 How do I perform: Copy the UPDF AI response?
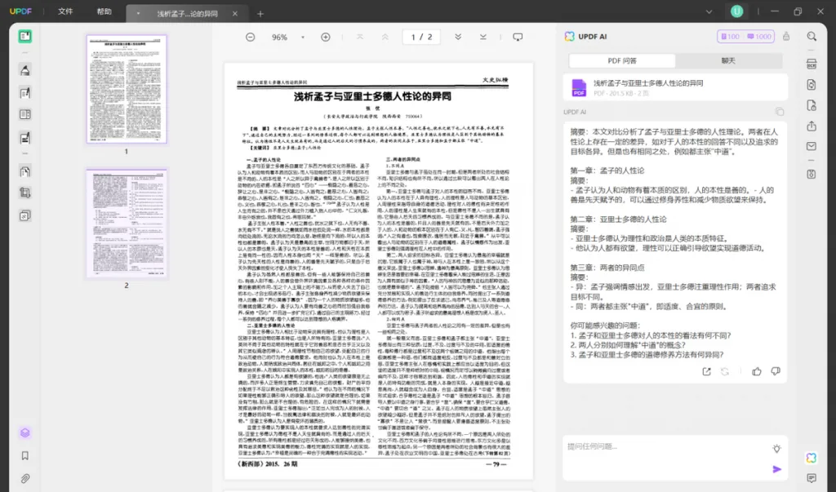pyautogui.click(x=780, y=112)
